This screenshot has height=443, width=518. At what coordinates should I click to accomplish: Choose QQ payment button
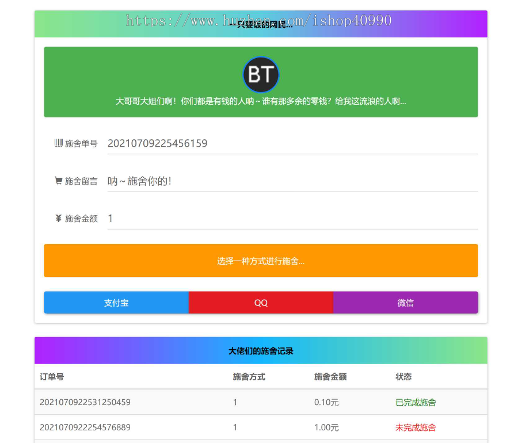pyautogui.click(x=261, y=303)
